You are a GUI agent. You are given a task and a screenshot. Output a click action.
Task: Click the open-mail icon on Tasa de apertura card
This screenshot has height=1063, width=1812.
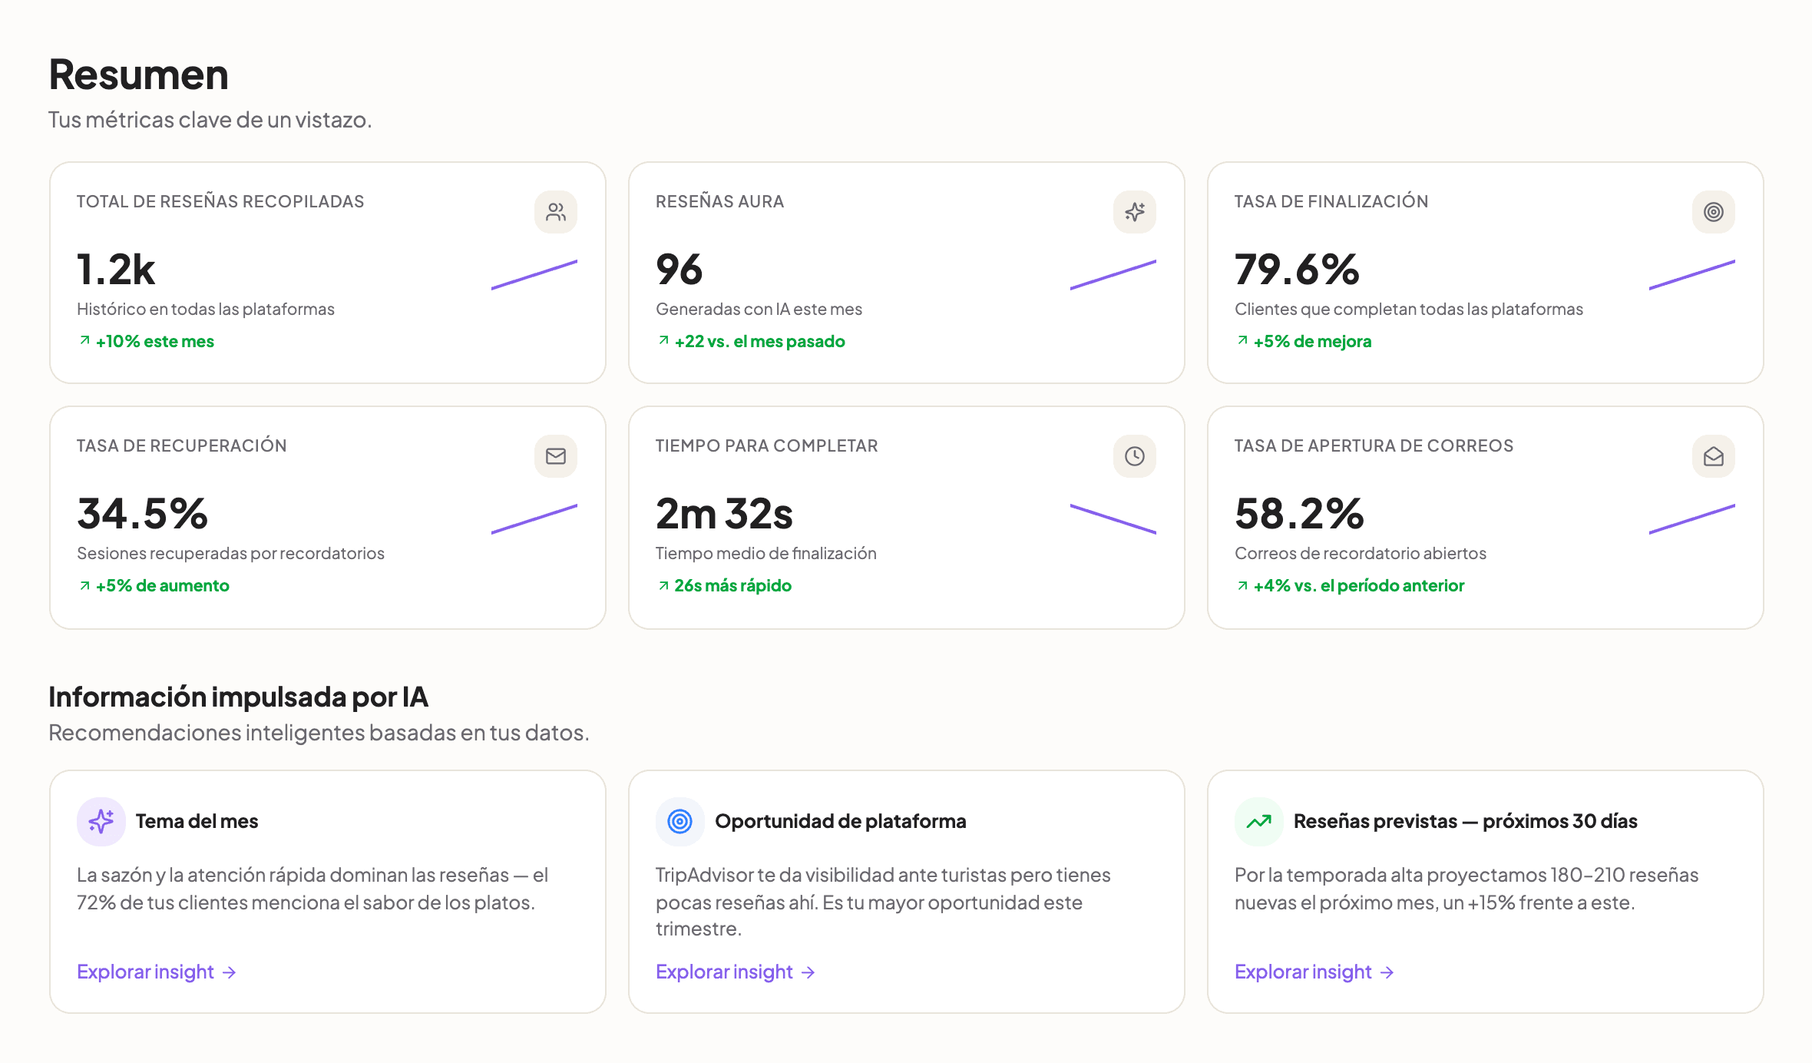click(x=1714, y=456)
